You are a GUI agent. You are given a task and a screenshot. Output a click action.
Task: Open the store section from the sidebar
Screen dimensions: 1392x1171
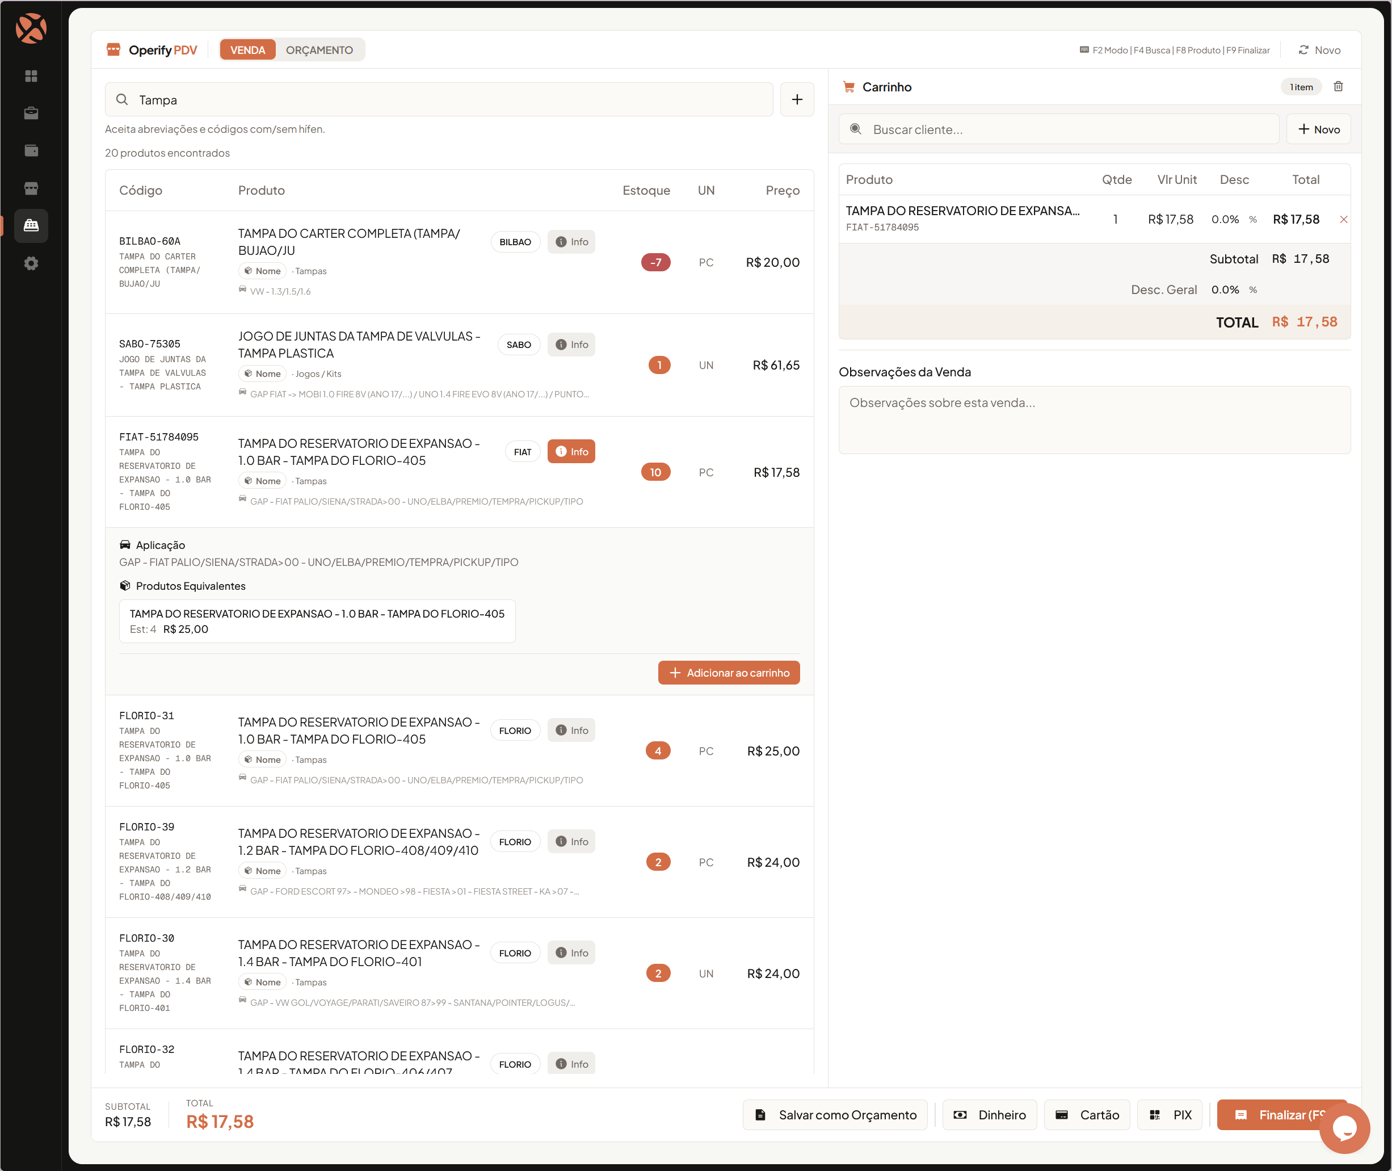pyautogui.click(x=31, y=188)
